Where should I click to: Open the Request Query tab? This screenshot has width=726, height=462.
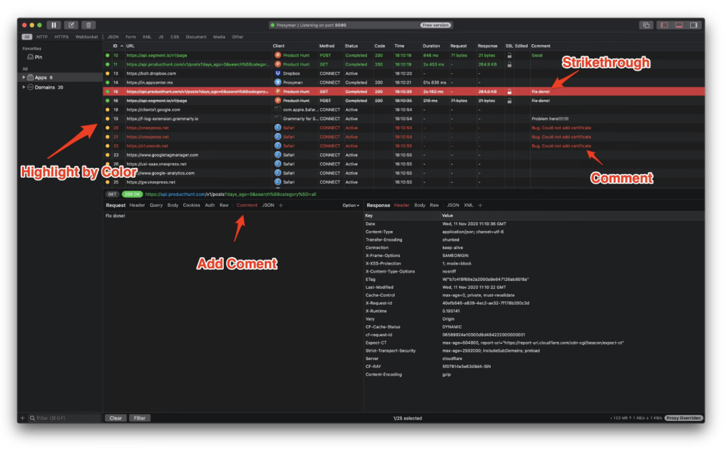[156, 205]
